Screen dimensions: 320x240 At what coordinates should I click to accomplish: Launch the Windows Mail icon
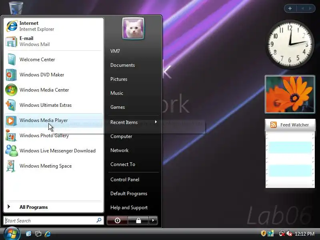(11, 42)
